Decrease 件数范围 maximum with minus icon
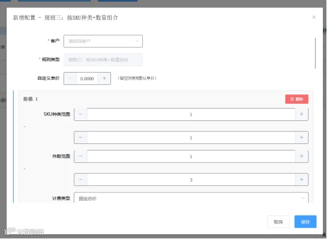This screenshot has width=327, height=239. [x=81, y=179]
